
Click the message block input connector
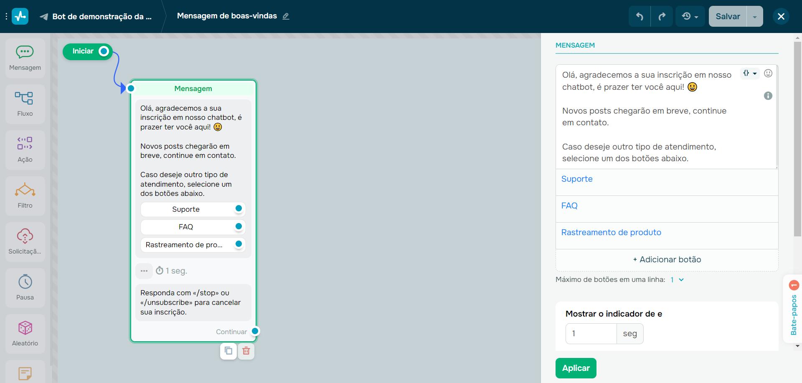point(131,88)
